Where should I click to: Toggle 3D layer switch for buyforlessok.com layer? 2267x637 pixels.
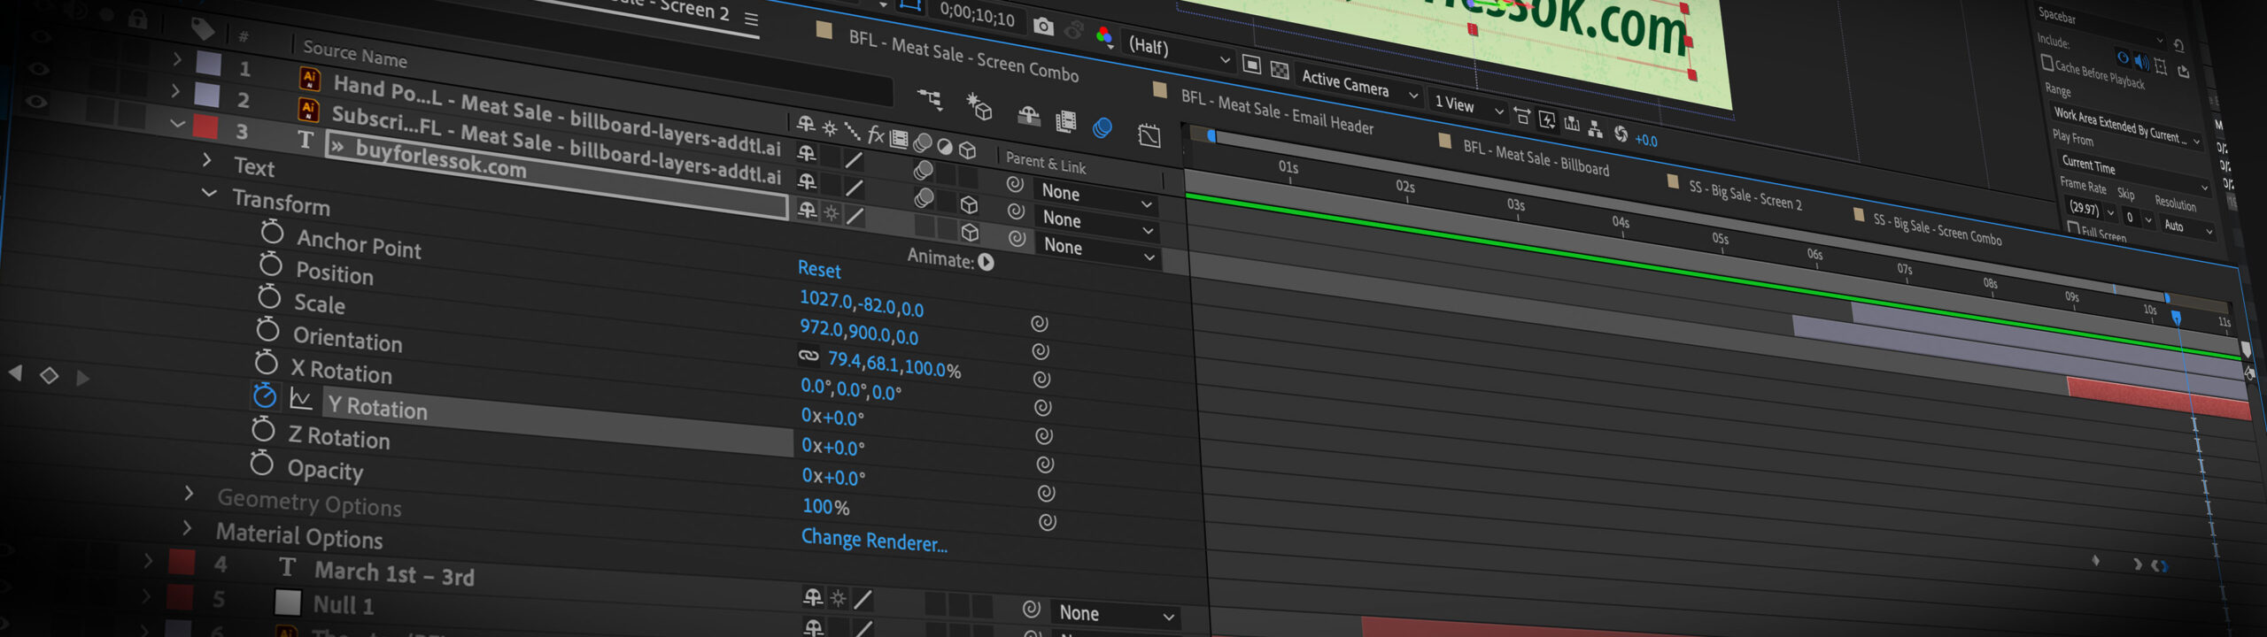[x=970, y=232]
